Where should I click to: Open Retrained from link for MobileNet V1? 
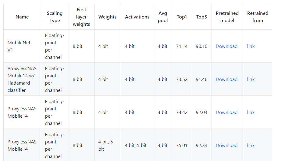251,46
